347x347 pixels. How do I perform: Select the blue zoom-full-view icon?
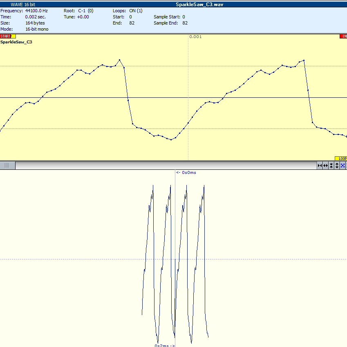tap(343, 165)
